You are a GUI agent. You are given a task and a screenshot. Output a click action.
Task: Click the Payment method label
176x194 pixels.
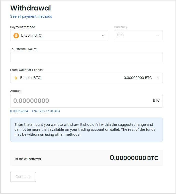pyautogui.click(x=23, y=27)
